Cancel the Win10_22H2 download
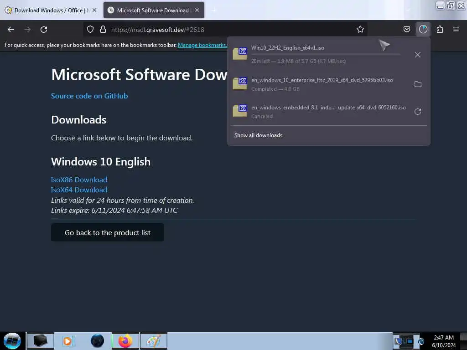Image resolution: width=467 pixels, height=350 pixels. pos(418,55)
